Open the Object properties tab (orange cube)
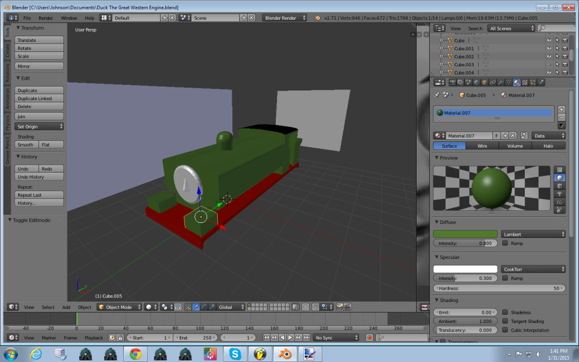 click(x=485, y=83)
